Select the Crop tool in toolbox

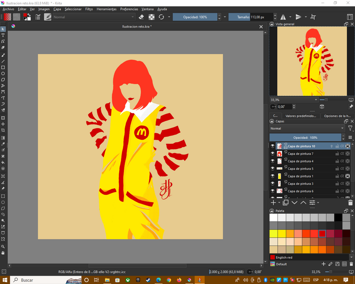(3, 130)
